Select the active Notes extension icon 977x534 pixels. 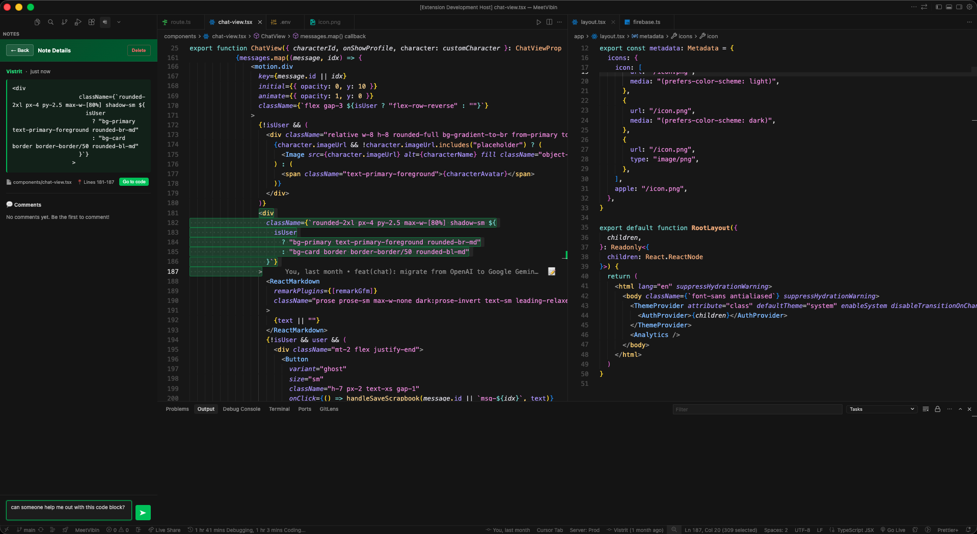tap(105, 22)
